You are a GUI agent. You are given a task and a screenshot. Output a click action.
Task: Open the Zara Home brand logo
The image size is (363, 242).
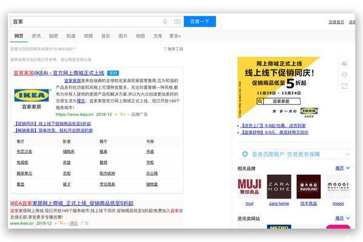point(279,187)
